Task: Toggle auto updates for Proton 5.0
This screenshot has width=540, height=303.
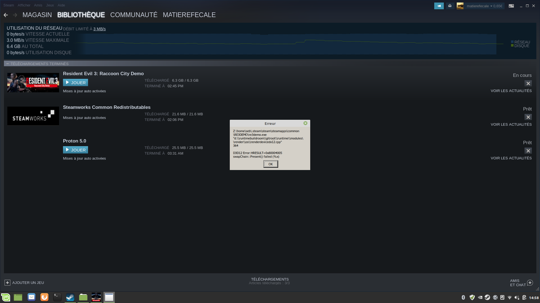Action: click(84, 158)
